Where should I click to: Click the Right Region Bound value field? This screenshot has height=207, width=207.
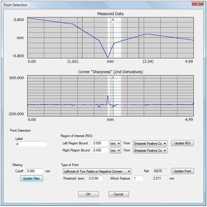point(100,150)
